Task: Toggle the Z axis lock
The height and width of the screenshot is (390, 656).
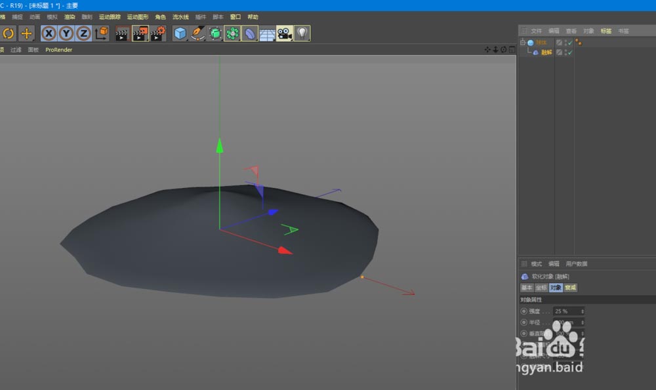Action: point(83,33)
